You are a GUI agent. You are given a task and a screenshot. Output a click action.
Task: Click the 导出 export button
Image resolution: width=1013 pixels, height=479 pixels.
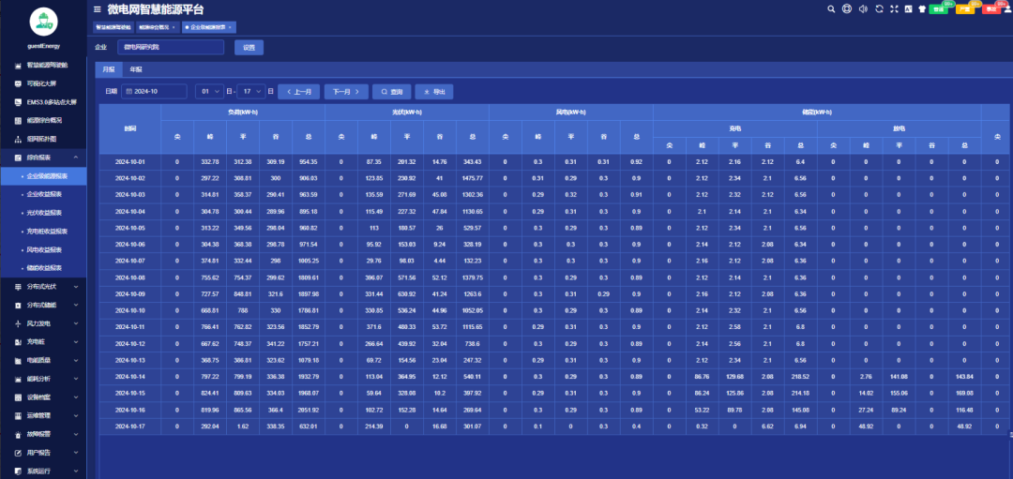(433, 92)
